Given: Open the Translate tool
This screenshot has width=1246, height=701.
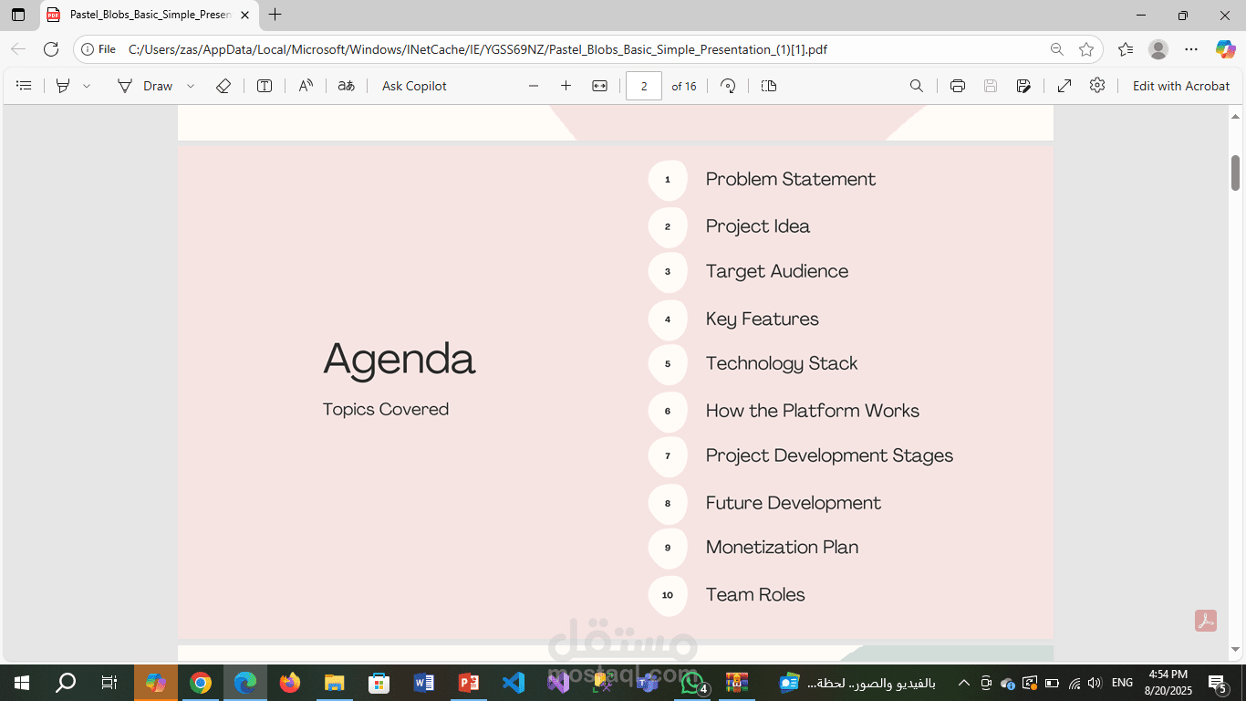Looking at the screenshot, I should tap(346, 86).
